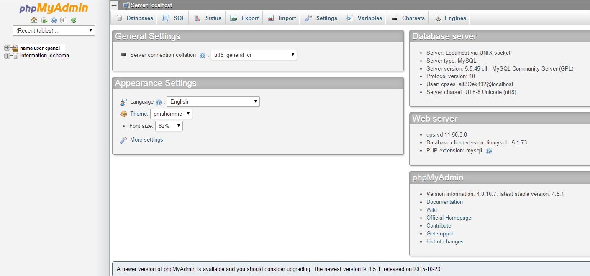Open the SQL tab
590x276 pixels.
coord(174,18)
